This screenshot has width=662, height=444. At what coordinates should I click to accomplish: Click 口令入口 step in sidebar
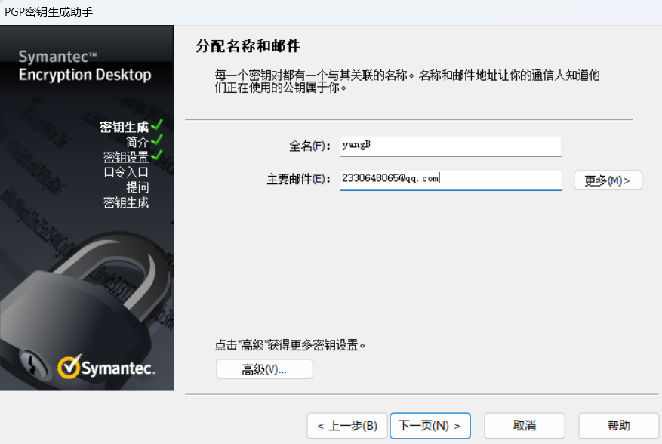(126, 172)
